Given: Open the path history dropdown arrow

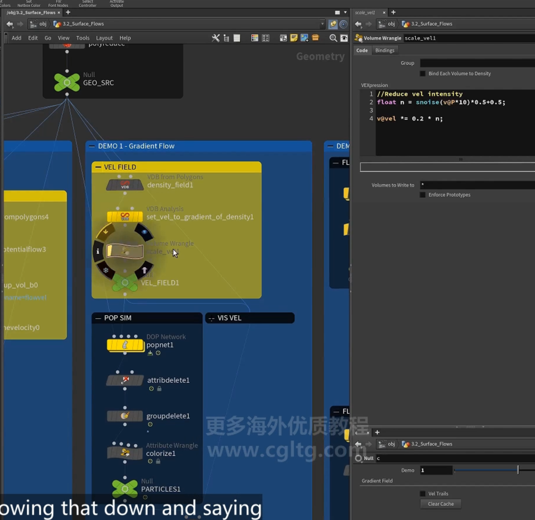Looking at the screenshot, I should 322,24.
